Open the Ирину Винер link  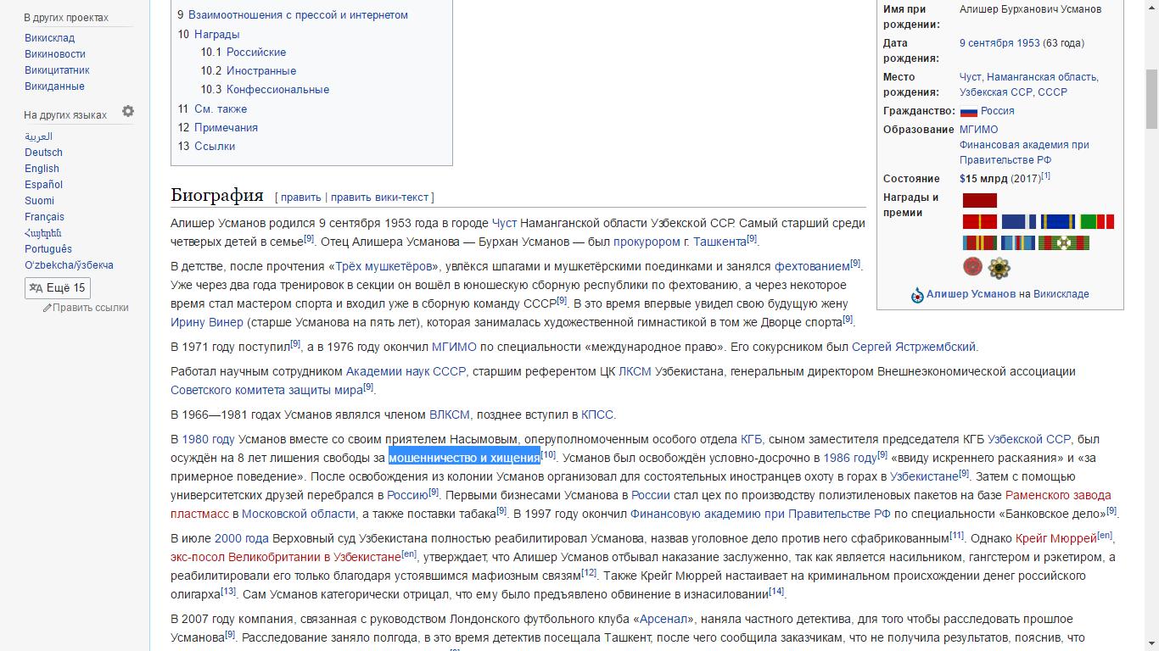pos(207,322)
